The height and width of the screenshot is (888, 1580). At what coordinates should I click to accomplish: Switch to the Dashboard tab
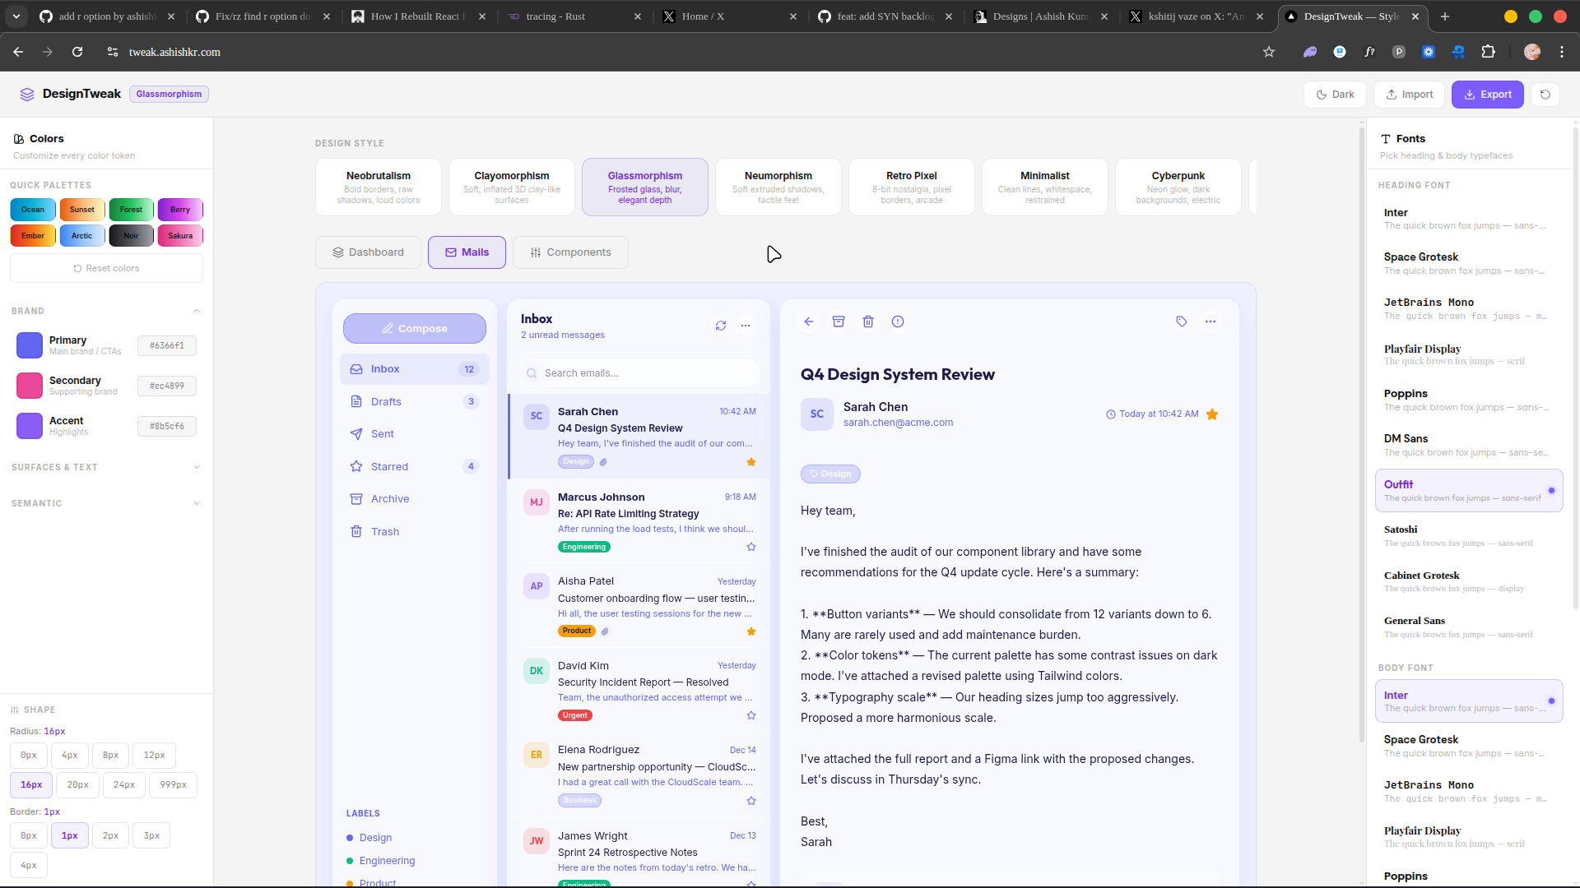click(x=367, y=252)
